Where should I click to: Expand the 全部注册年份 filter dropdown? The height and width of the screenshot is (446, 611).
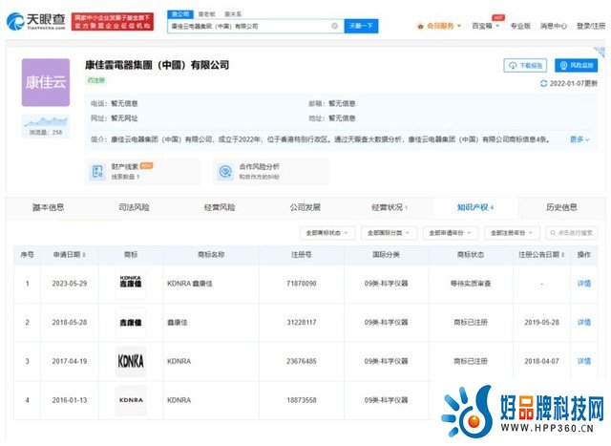512,233
